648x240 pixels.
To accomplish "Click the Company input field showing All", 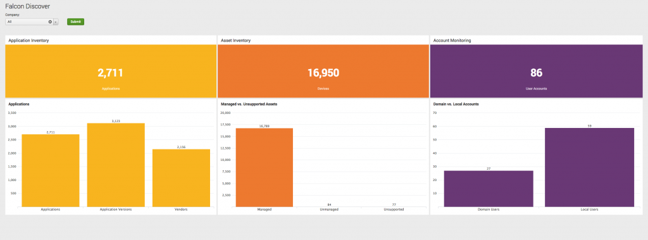I will (x=29, y=22).
